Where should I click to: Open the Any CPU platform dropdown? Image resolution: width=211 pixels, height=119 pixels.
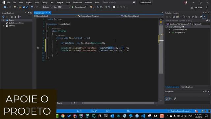[x=62, y=7]
